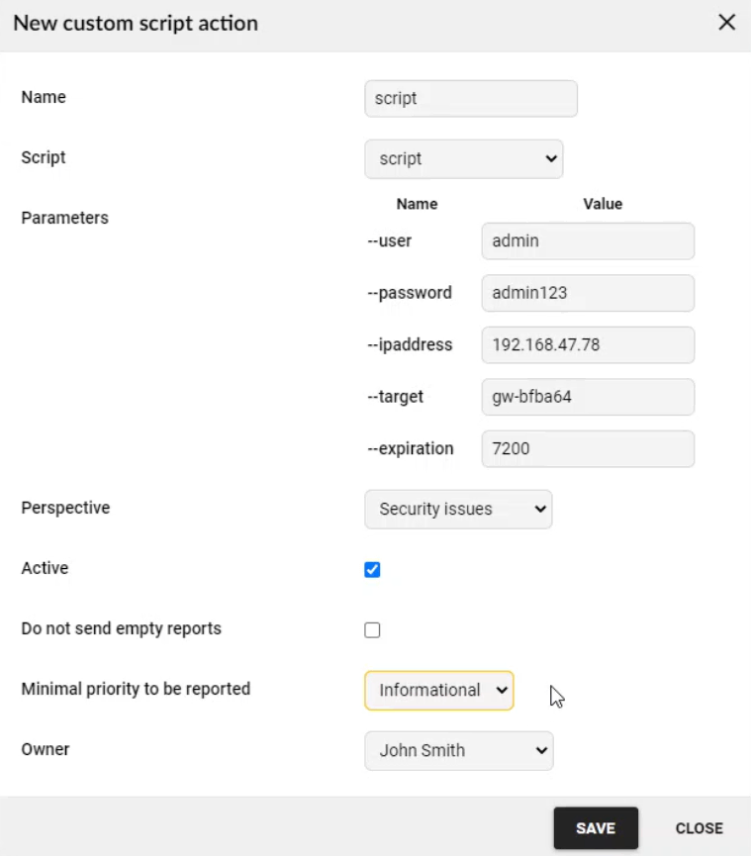
Task: Enable the 'Do not send empty reports' checkbox
Action: [372, 630]
